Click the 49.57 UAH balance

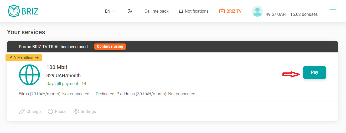(276, 14)
